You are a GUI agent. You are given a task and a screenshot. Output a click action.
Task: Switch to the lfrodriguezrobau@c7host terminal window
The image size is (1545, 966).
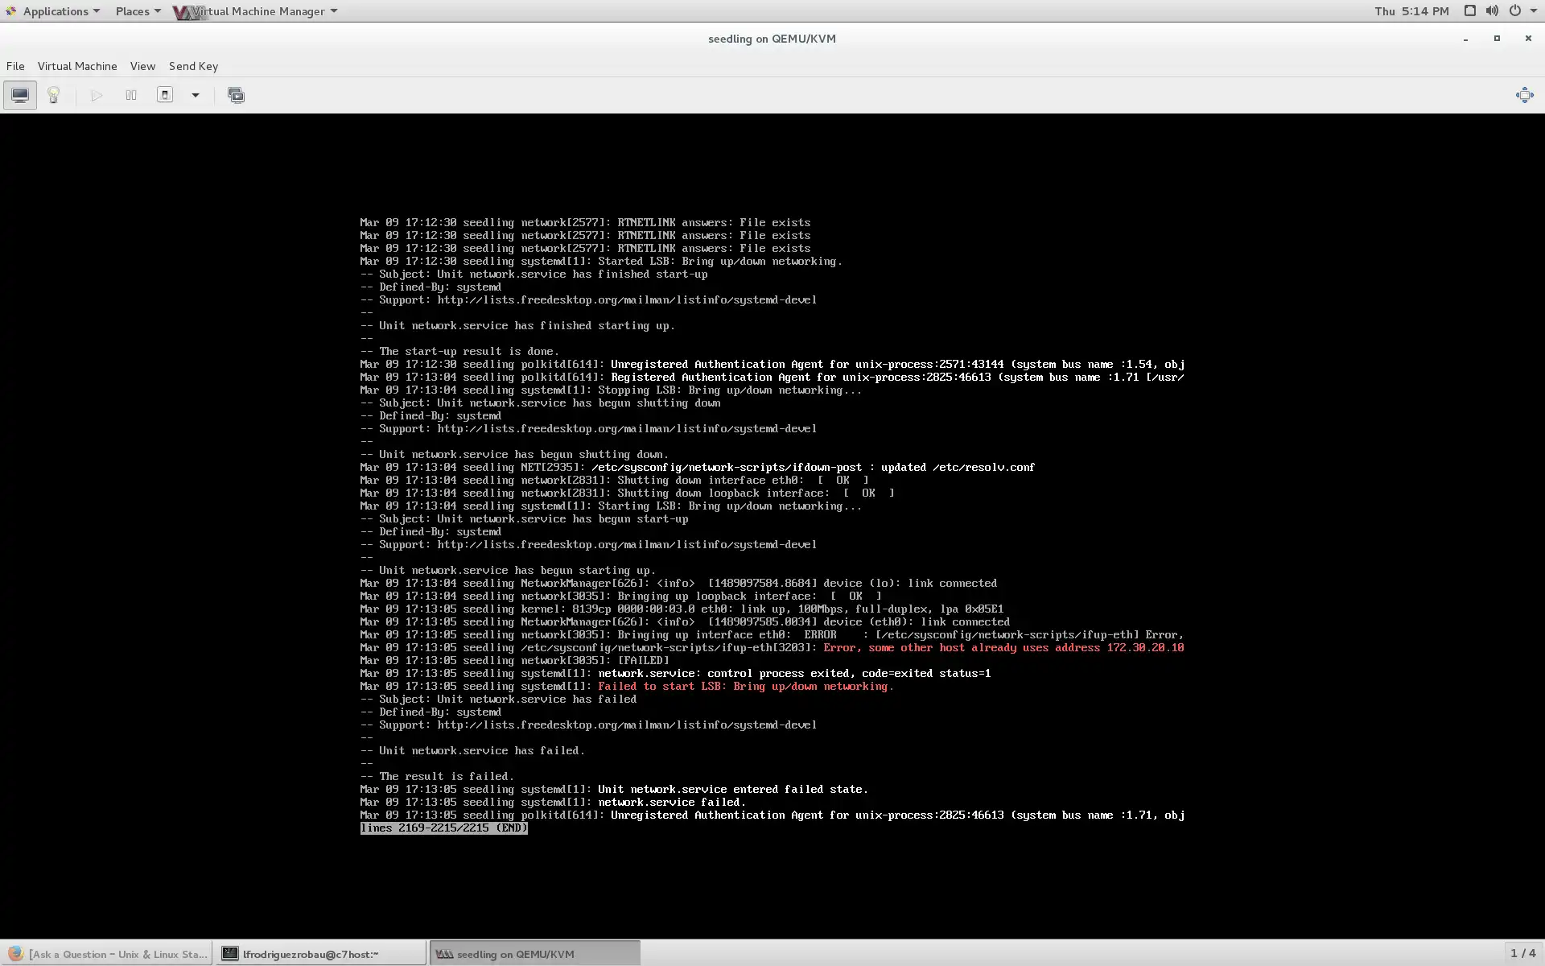point(310,954)
